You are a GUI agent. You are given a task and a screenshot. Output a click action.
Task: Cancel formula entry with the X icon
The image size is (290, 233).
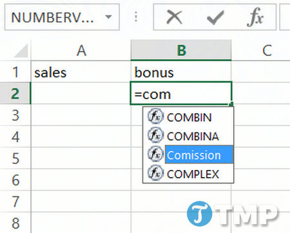click(x=174, y=17)
